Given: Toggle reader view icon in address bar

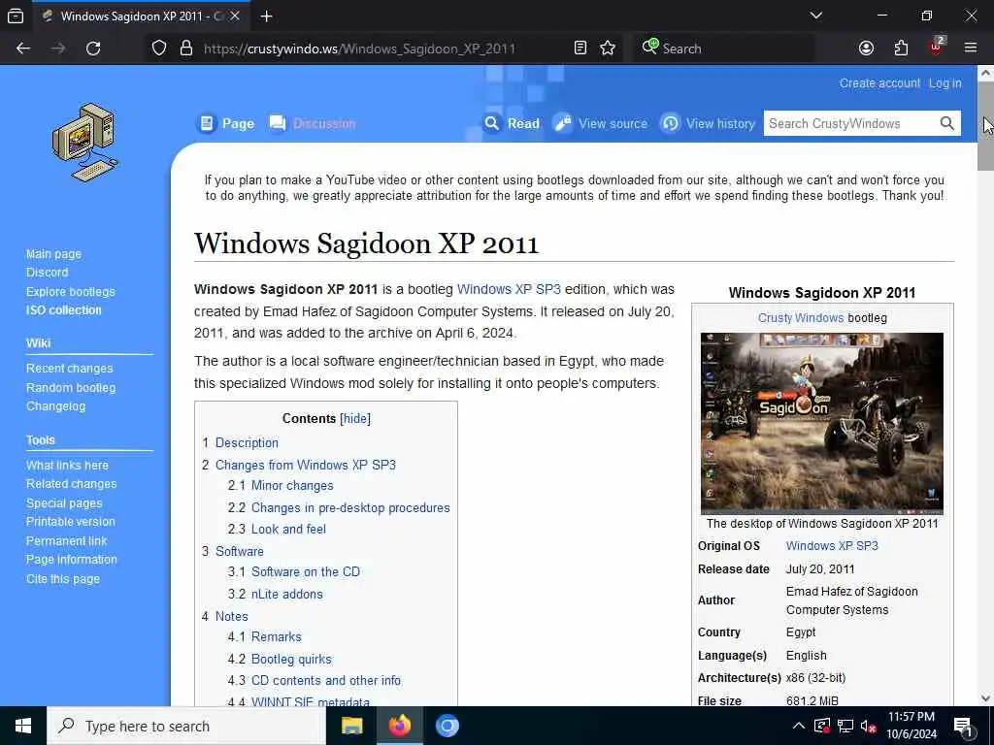Looking at the screenshot, I should point(580,49).
